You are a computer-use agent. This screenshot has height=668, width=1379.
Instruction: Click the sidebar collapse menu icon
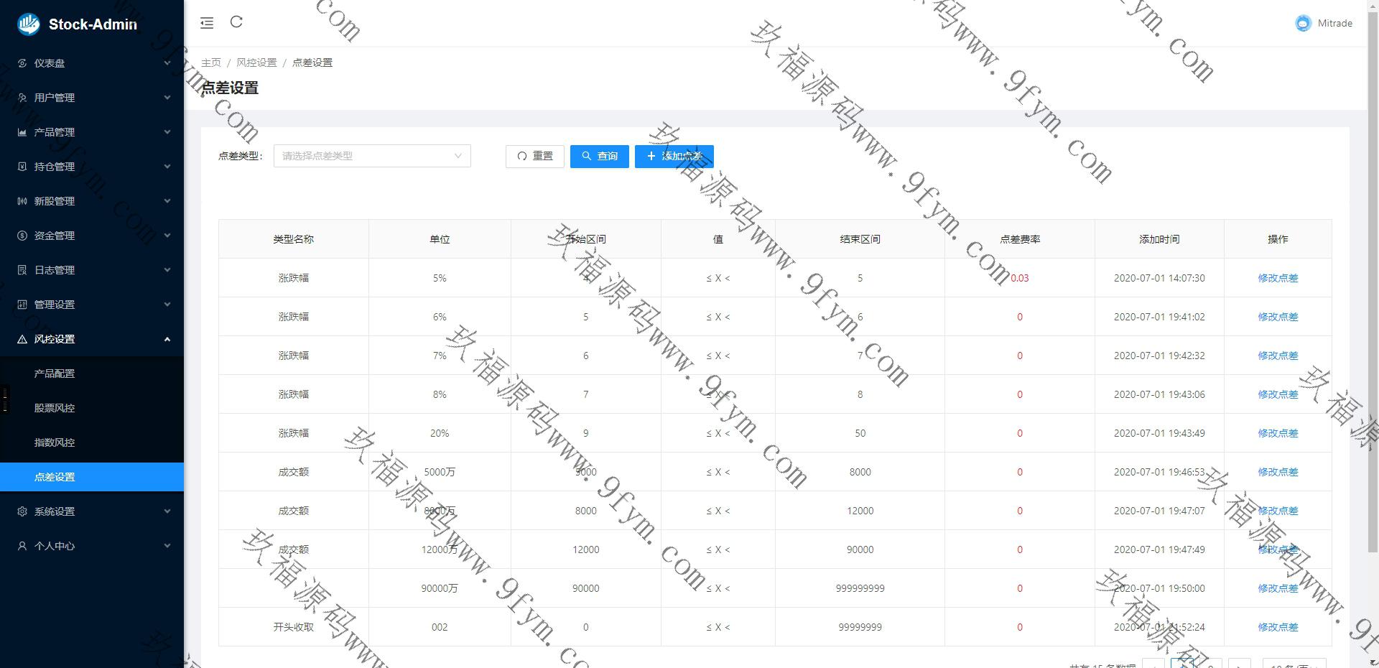(207, 23)
